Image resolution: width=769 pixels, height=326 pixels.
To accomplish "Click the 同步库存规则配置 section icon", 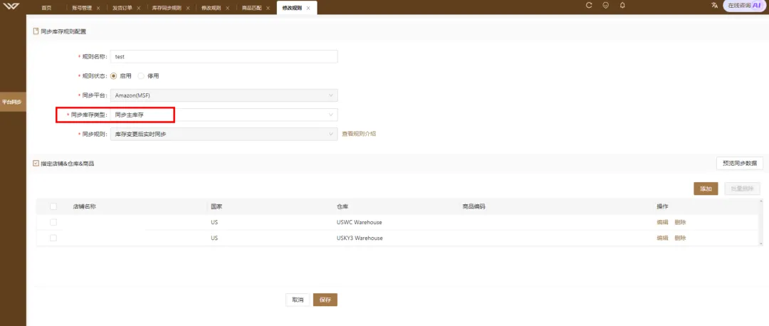I will click(x=36, y=31).
